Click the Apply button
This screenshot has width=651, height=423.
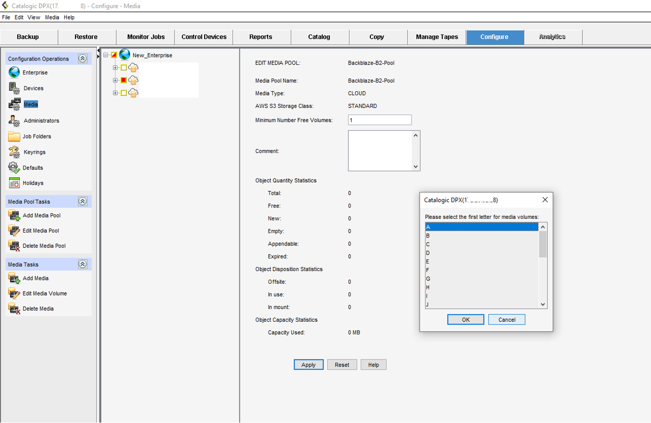[x=308, y=365]
